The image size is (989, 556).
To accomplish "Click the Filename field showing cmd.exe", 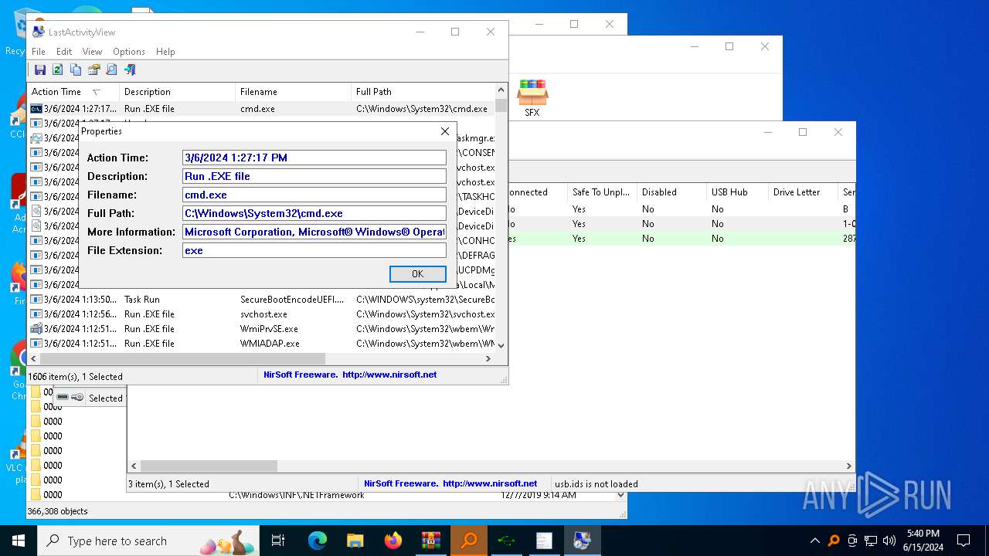I will [314, 195].
